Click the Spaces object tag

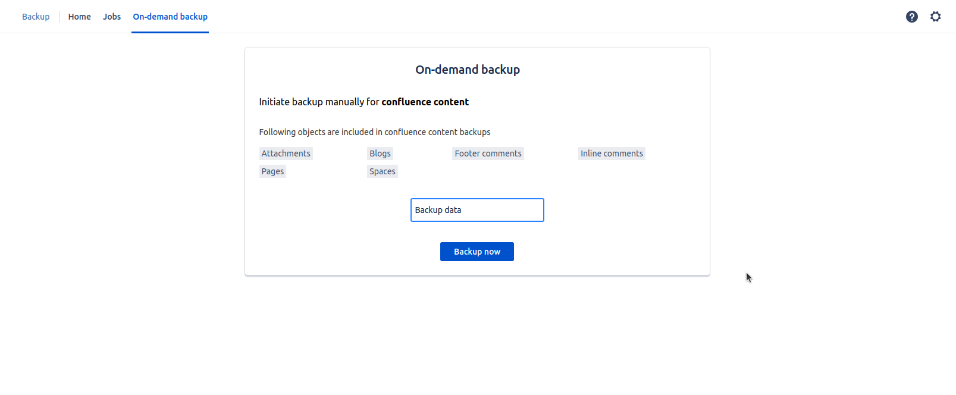pyautogui.click(x=382, y=171)
